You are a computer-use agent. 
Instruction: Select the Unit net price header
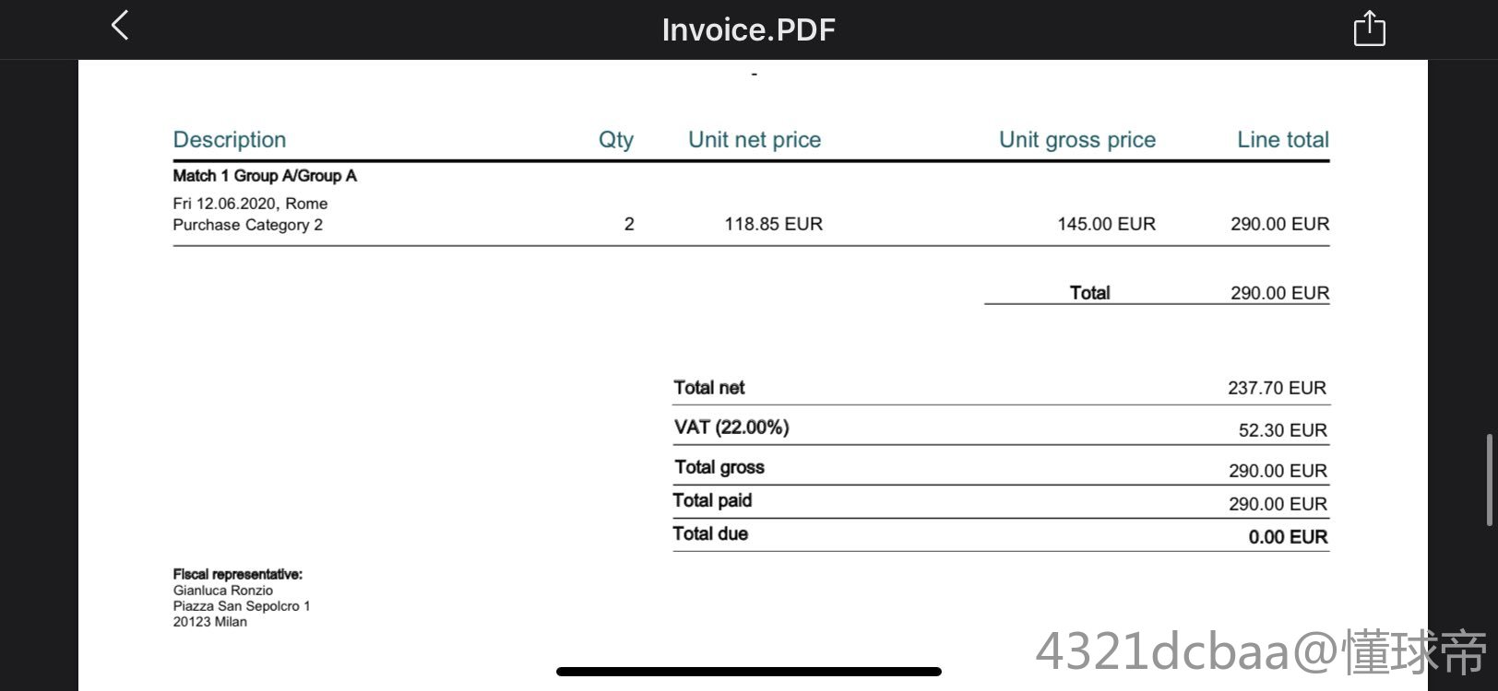click(754, 140)
